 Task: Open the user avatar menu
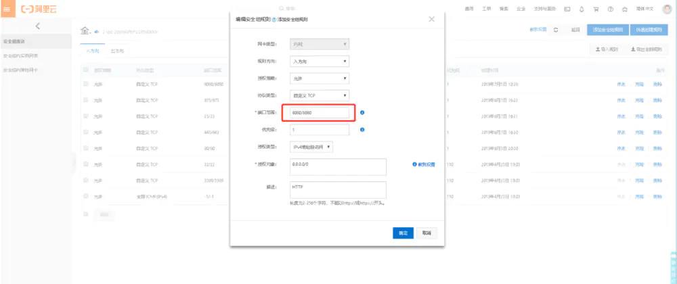click(667, 9)
